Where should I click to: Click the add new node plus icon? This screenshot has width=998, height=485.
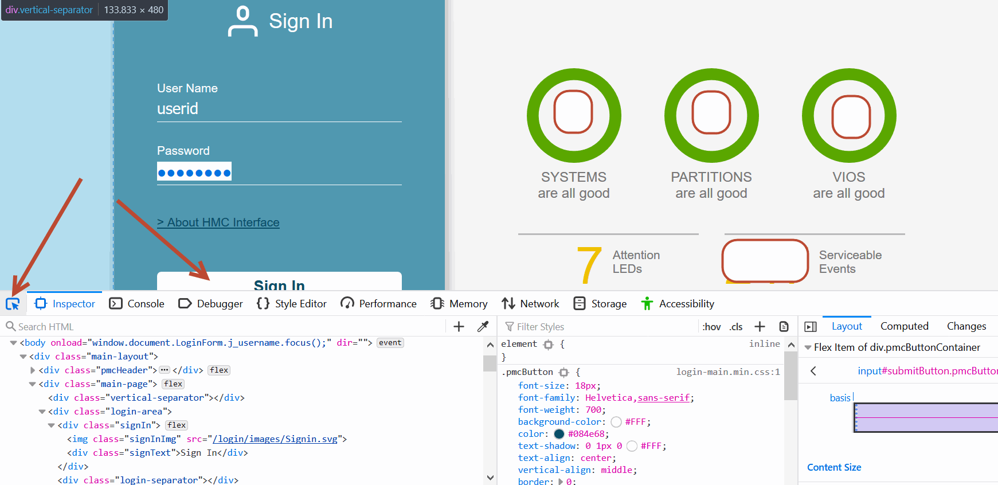[459, 327]
